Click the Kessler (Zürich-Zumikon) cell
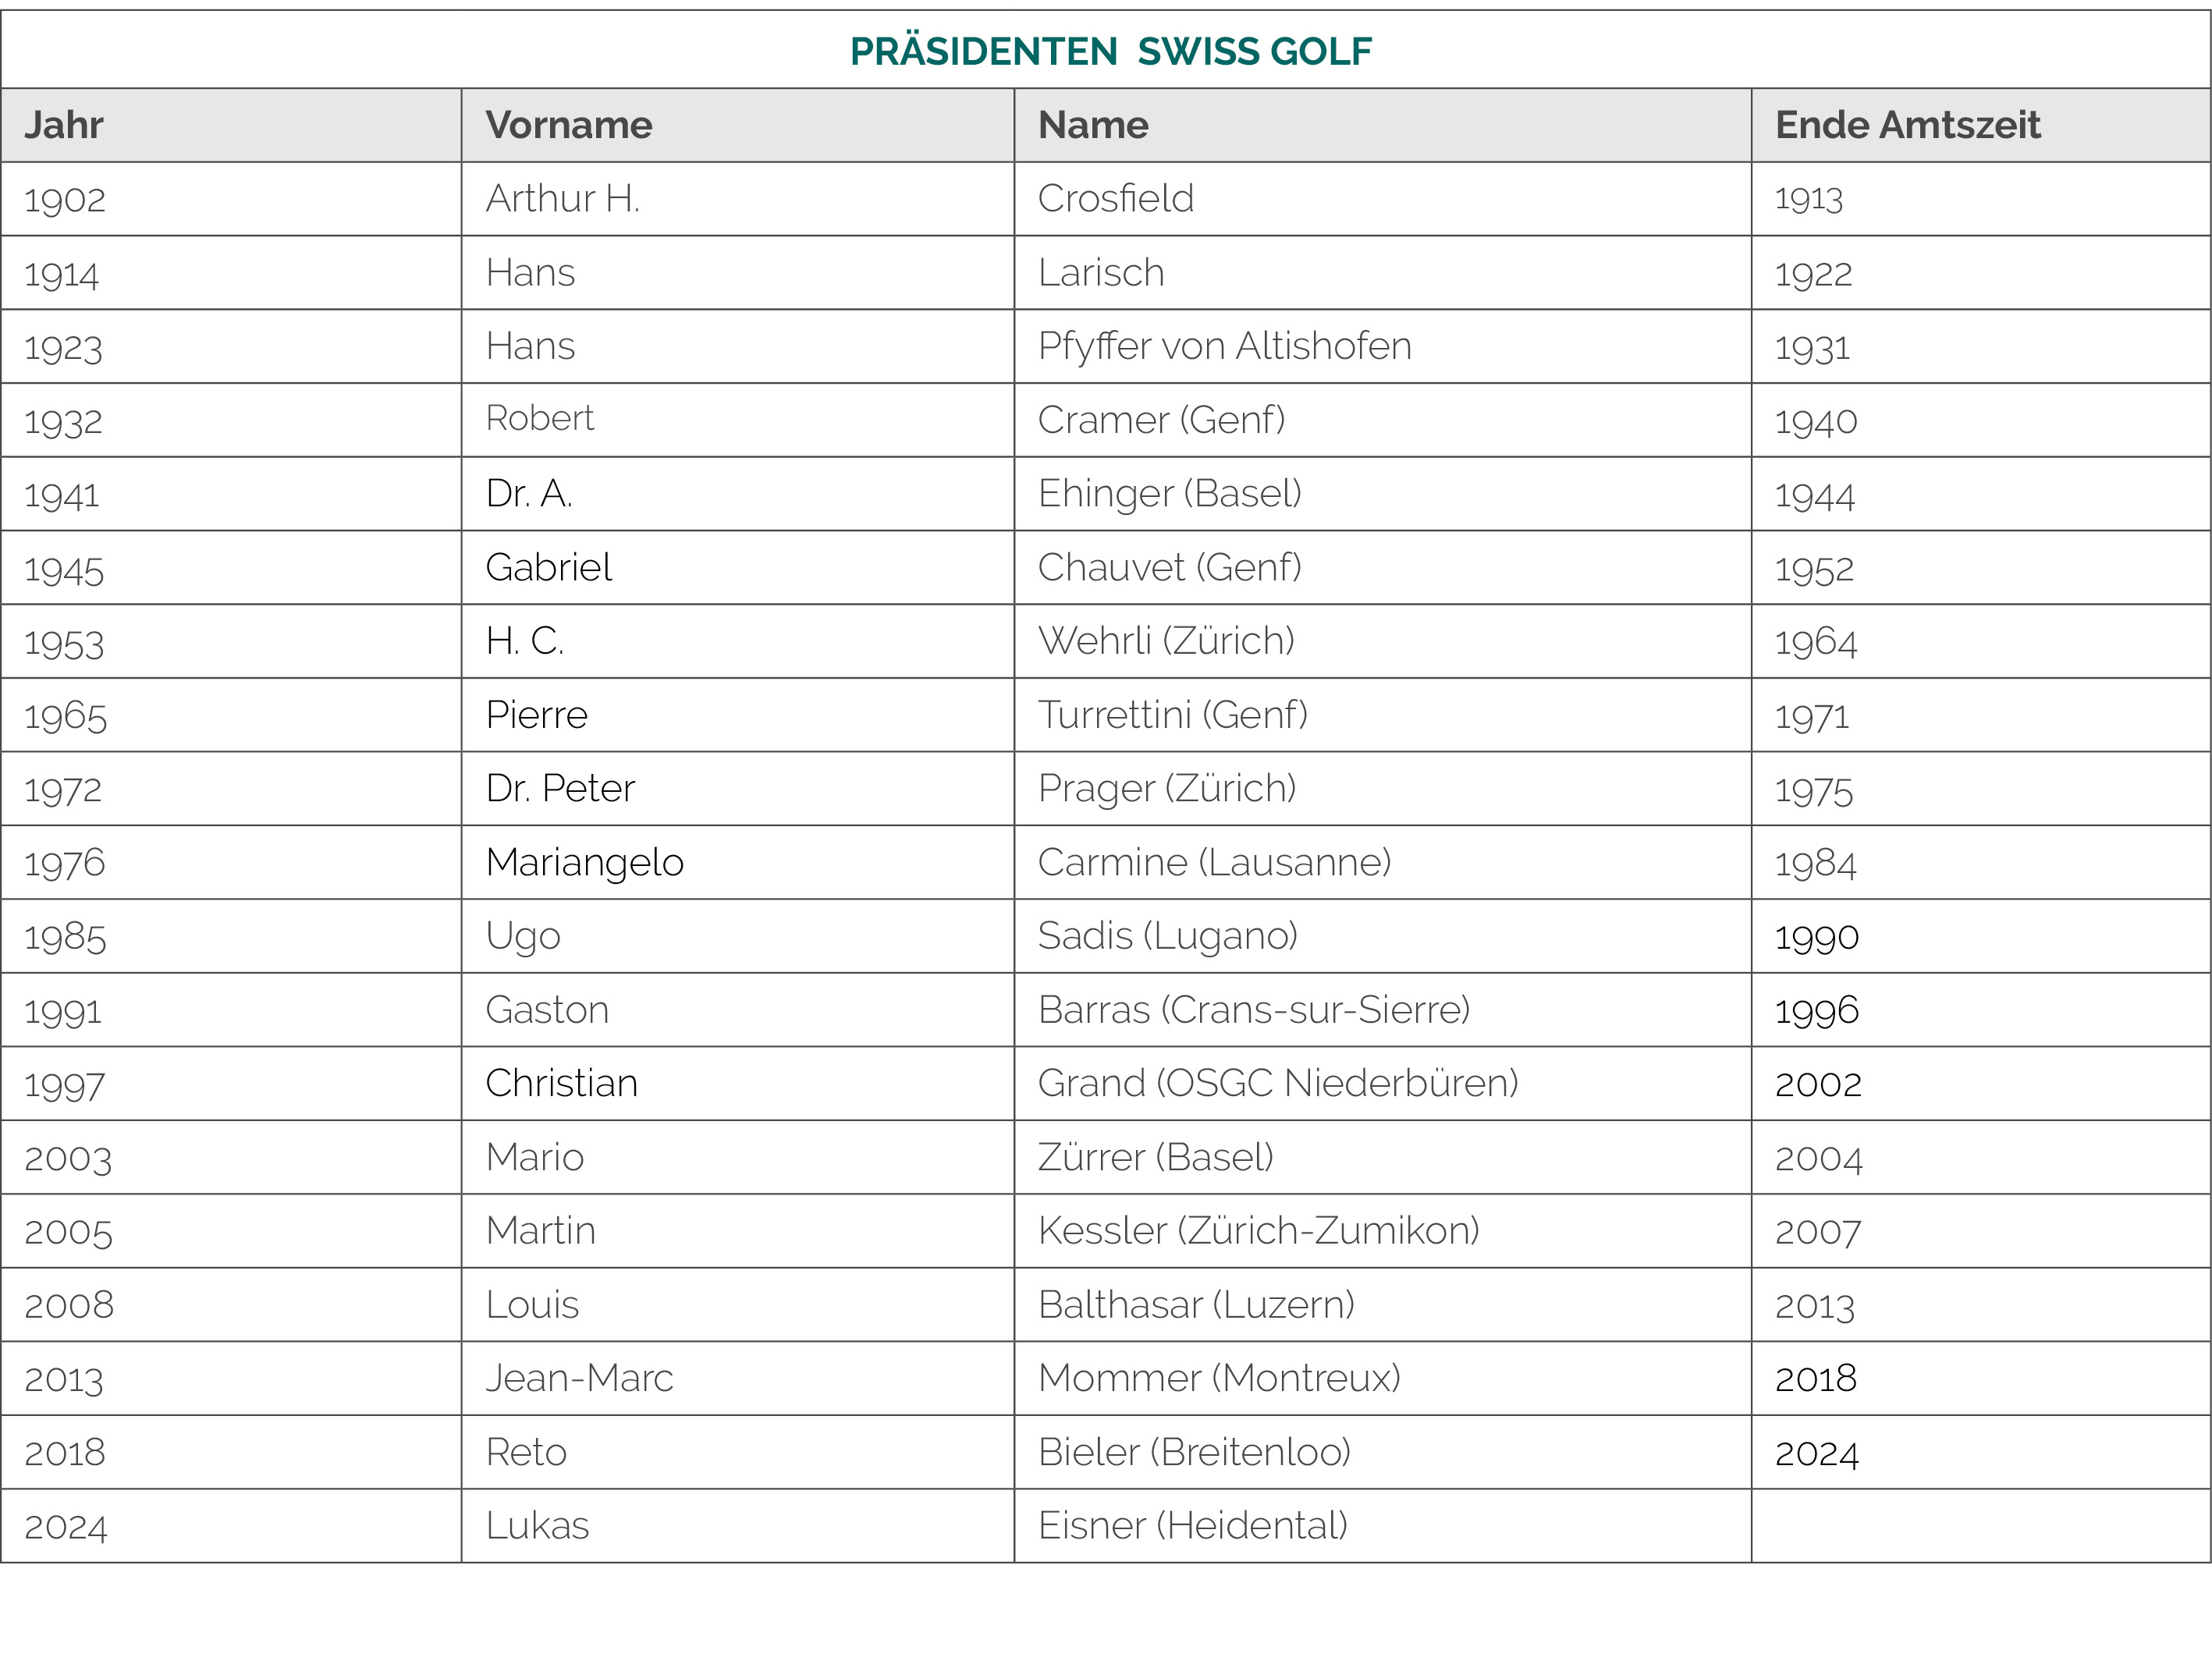The height and width of the screenshot is (1668, 2212). [x=1383, y=1231]
